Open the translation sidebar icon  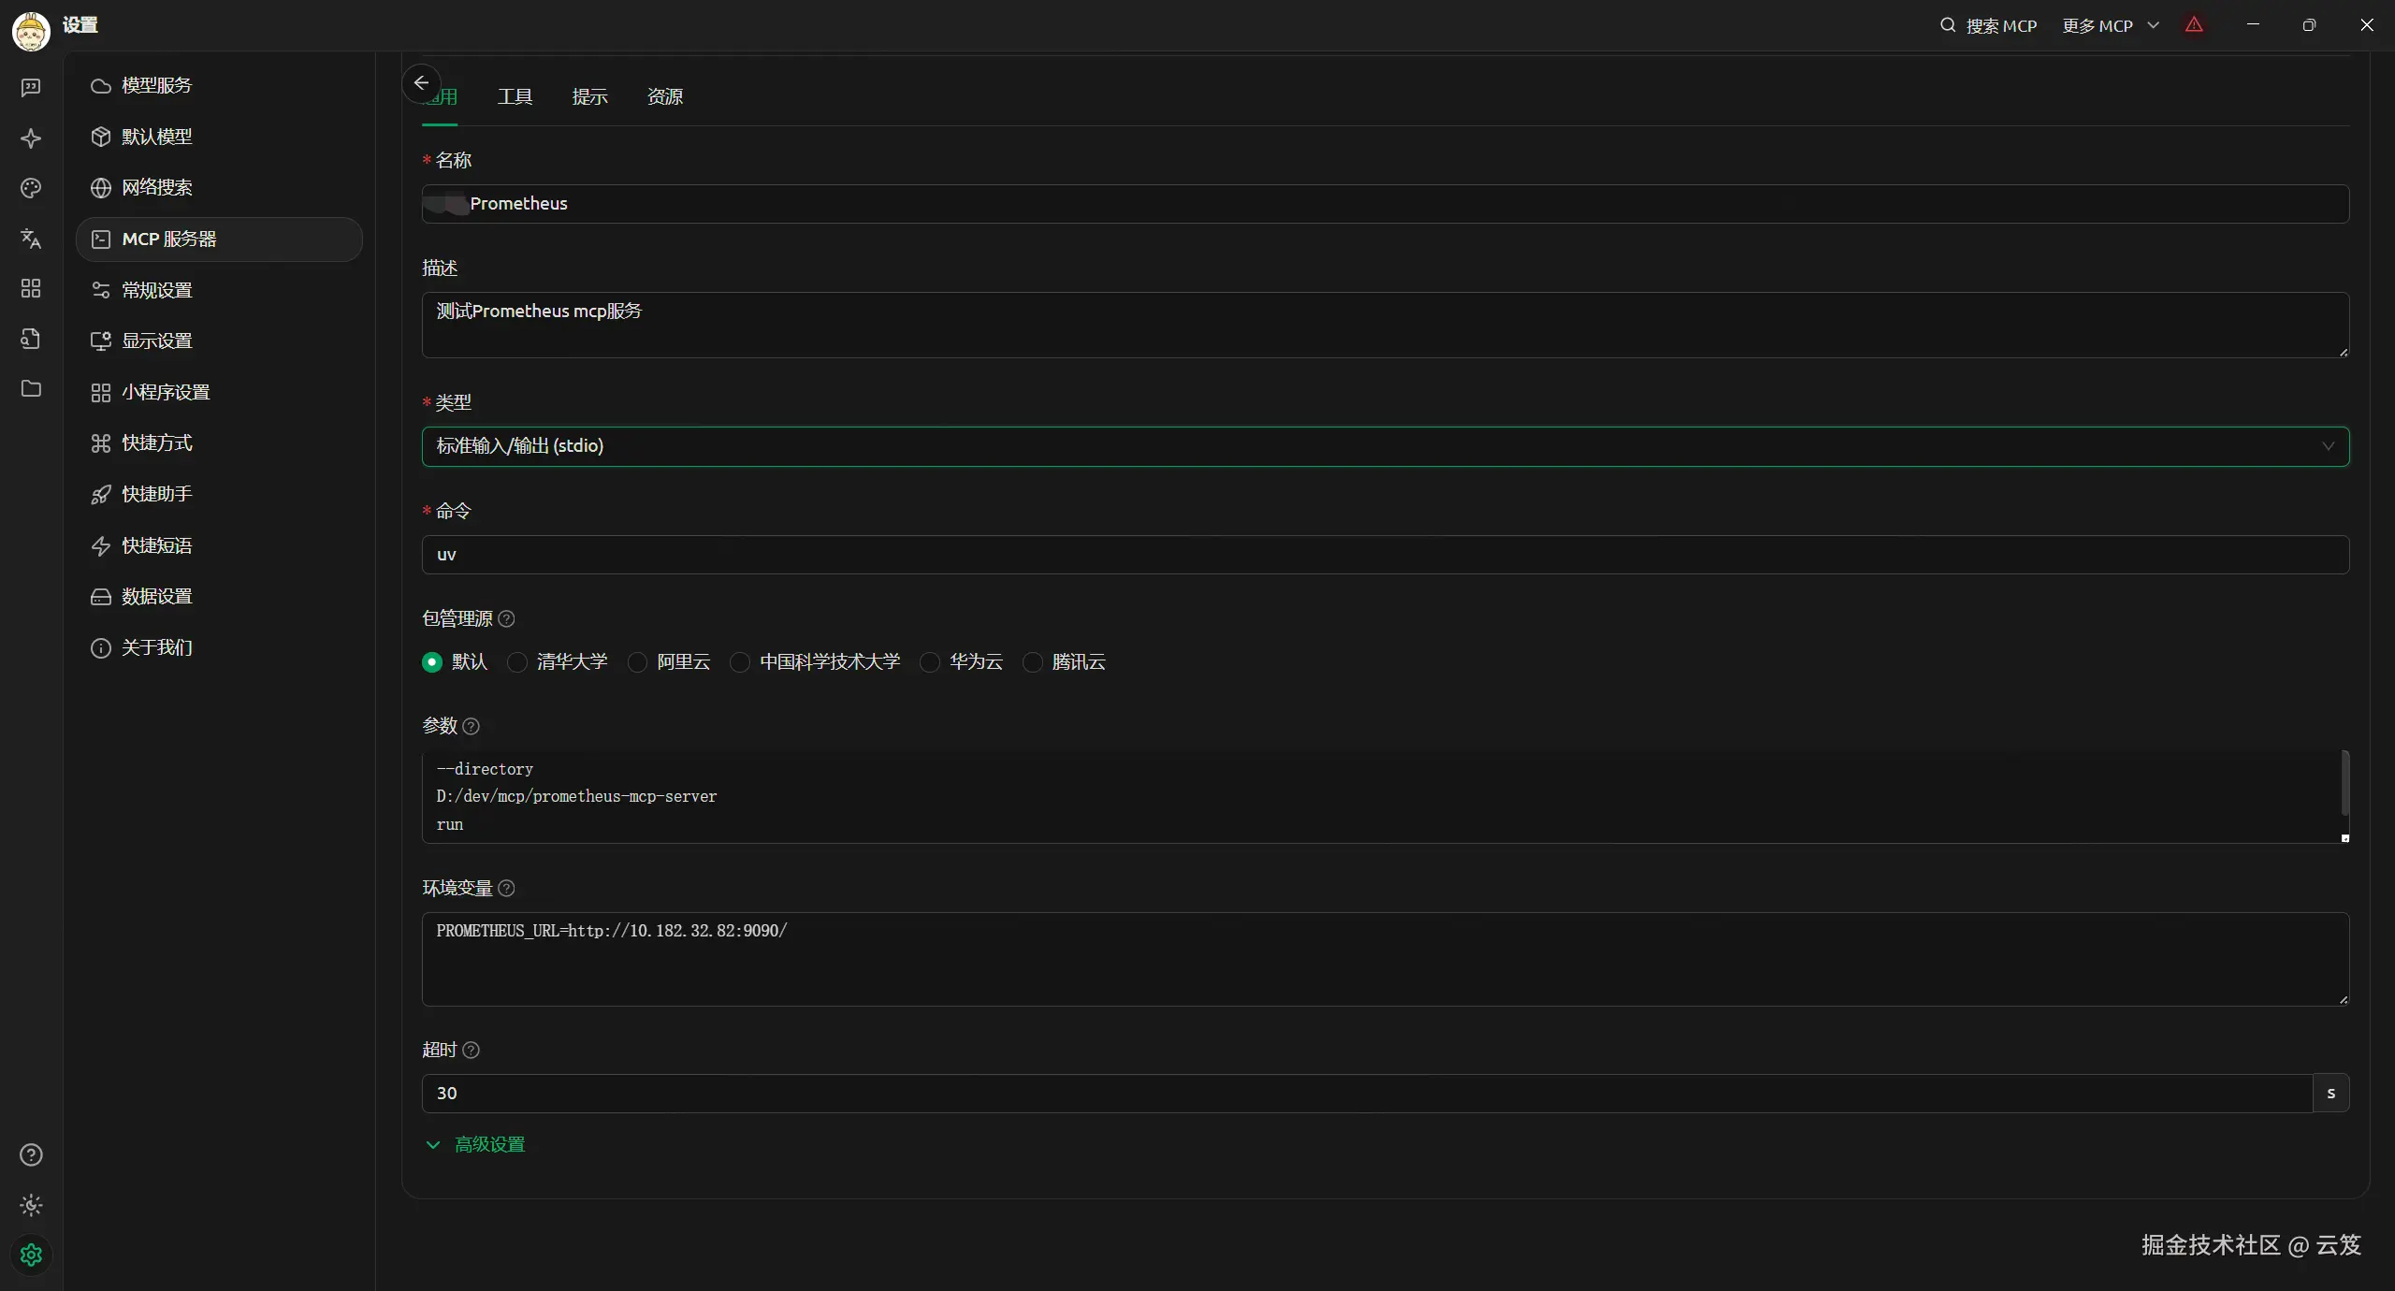31,239
